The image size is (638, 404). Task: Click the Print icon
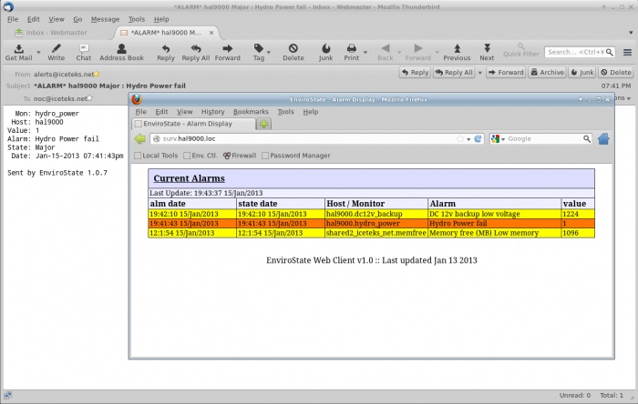click(x=352, y=53)
